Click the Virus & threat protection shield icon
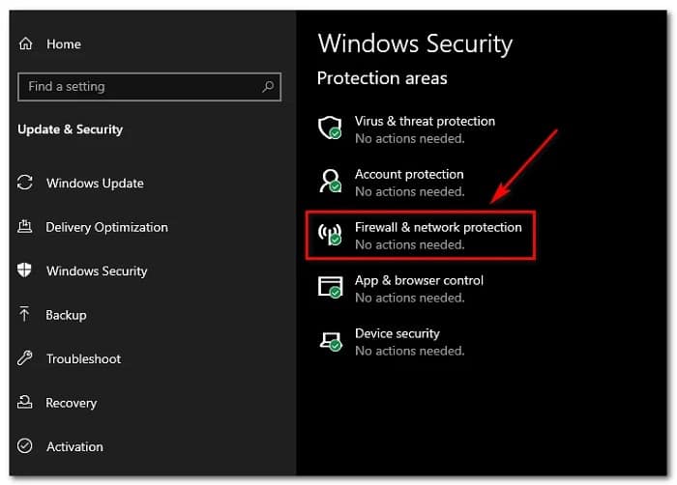This screenshot has width=677, height=485. (330, 128)
